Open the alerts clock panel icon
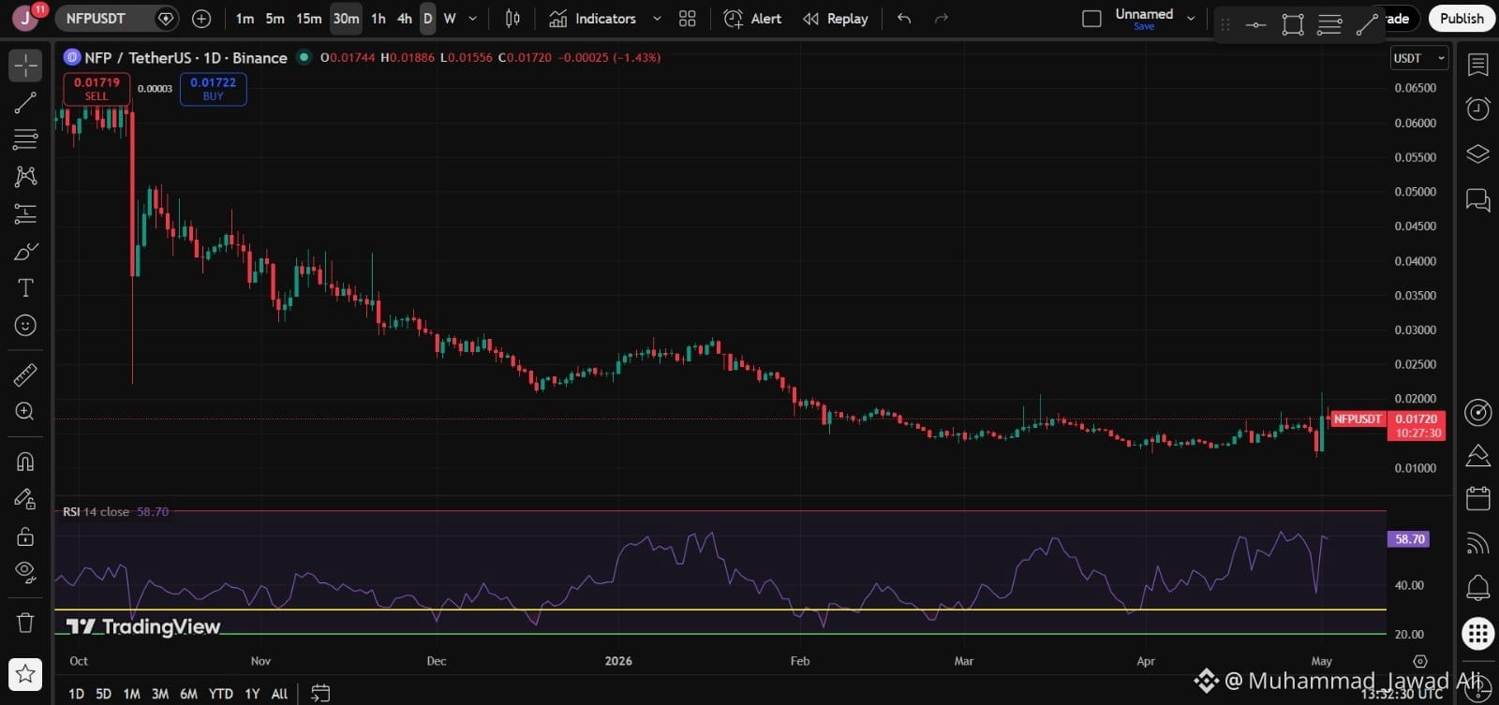 [1477, 109]
